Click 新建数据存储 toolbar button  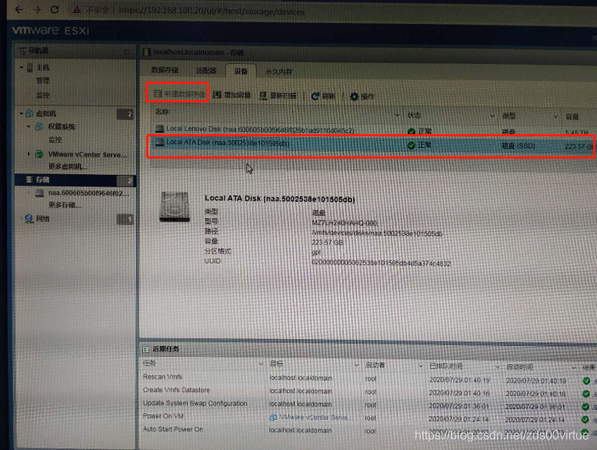tap(178, 94)
